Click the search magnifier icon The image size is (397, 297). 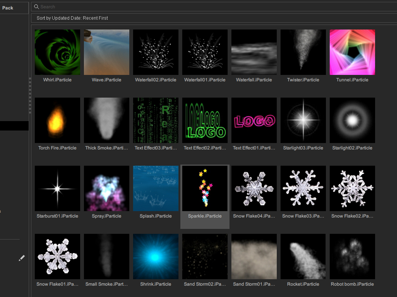[36, 7]
